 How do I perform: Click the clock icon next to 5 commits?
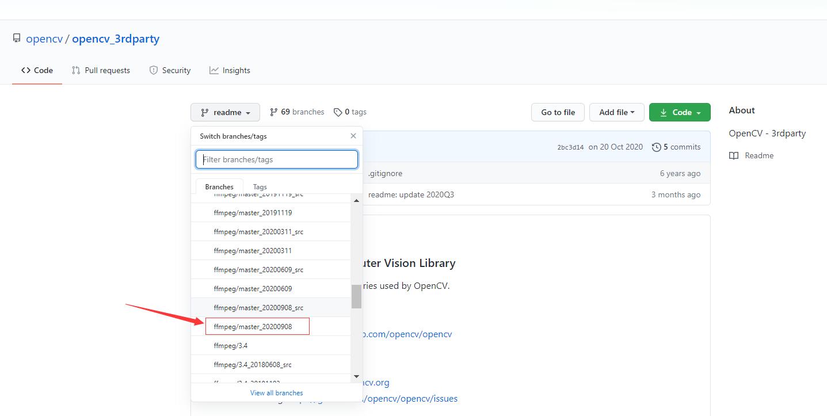[x=657, y=147]
